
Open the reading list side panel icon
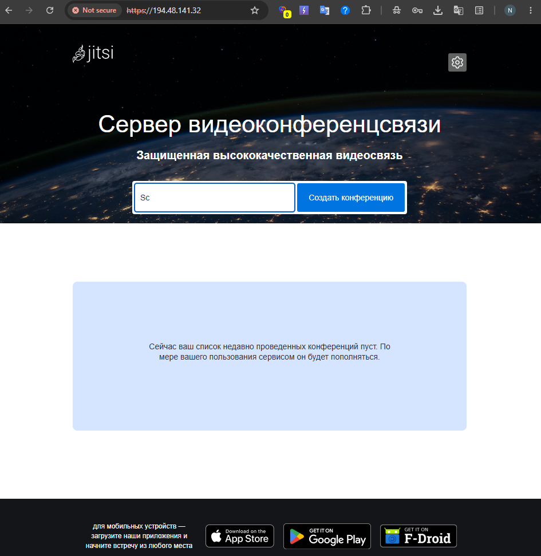(x=479, y=10)
